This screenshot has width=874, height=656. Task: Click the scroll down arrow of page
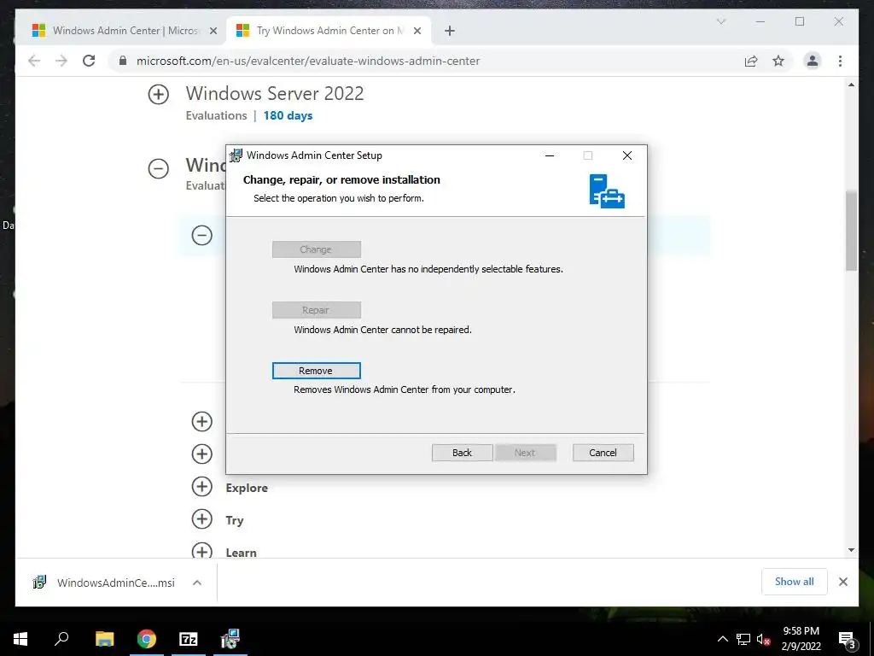(851, 550)
